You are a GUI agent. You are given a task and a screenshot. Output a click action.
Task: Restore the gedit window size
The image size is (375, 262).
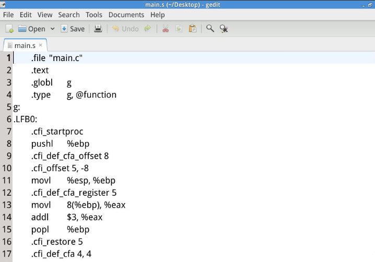370,5
